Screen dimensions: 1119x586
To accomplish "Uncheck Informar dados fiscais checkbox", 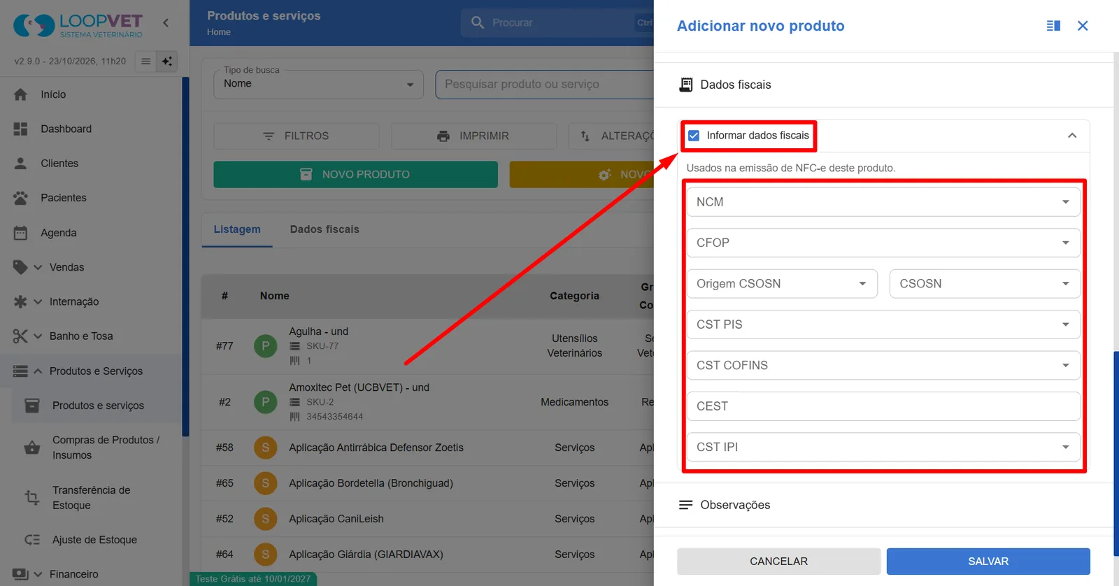I will 694,136.
